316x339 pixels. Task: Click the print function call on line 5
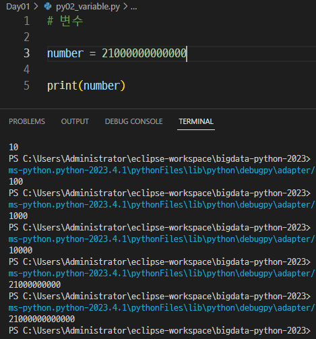pos(62,86)
